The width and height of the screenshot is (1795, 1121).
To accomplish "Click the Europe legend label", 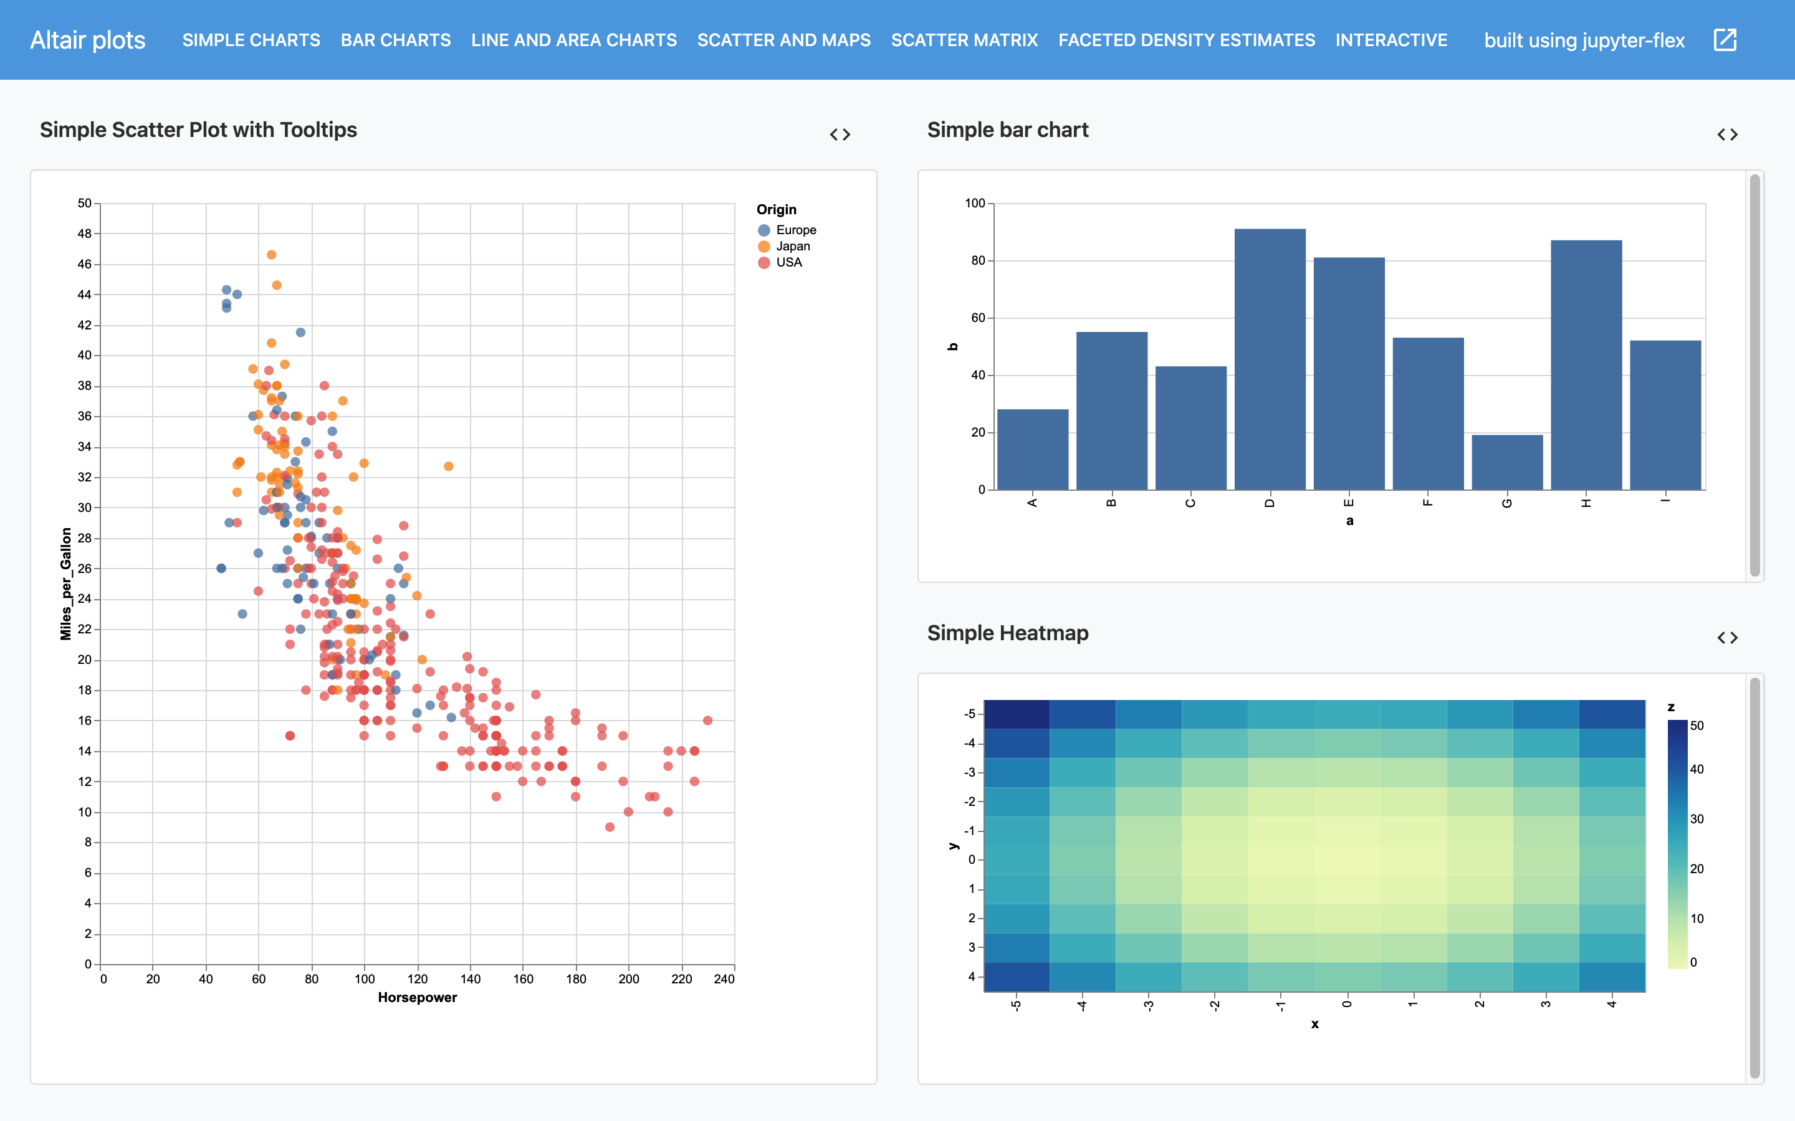I will pos(796,230).
